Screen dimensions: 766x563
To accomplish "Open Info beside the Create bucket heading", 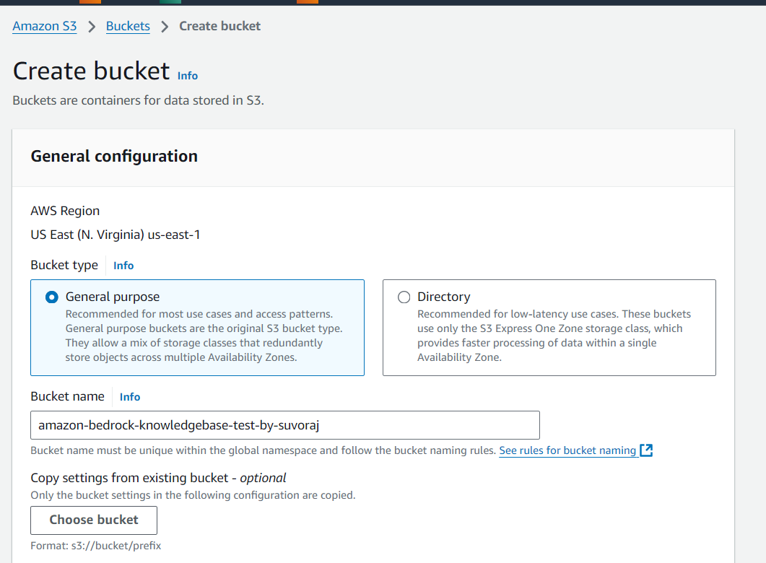I will point(187,75).
